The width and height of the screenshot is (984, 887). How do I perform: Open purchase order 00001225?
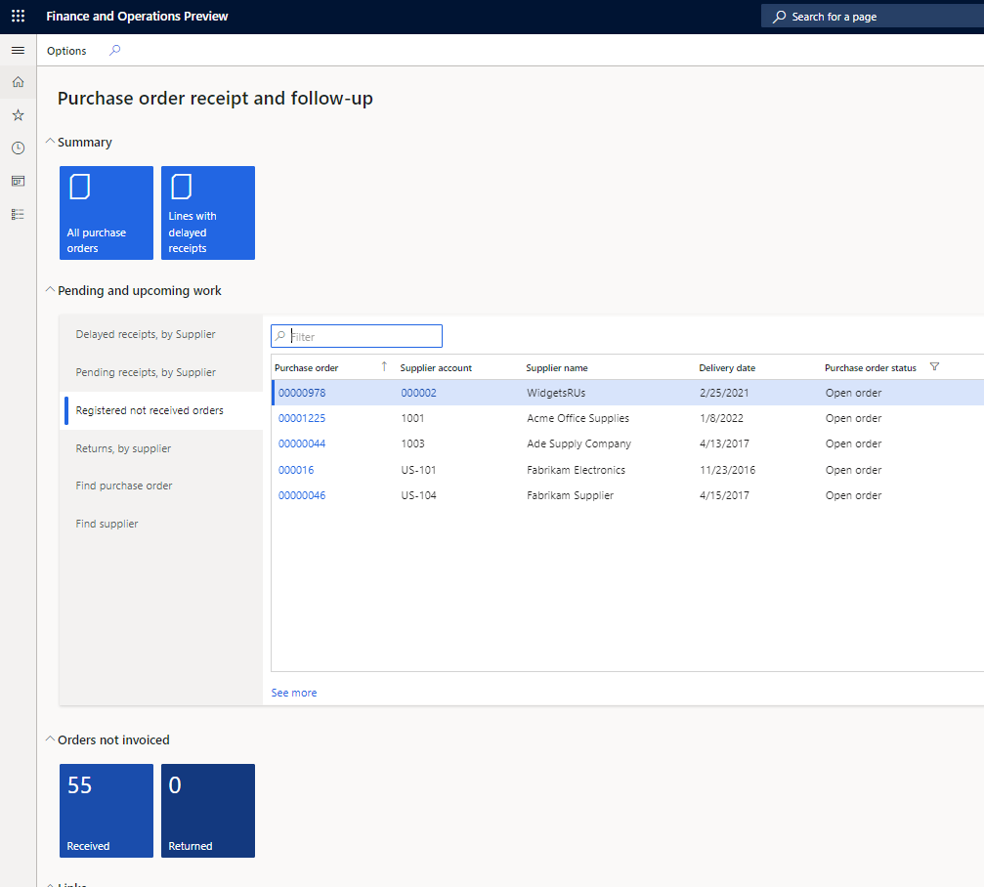tap(302, 418)
